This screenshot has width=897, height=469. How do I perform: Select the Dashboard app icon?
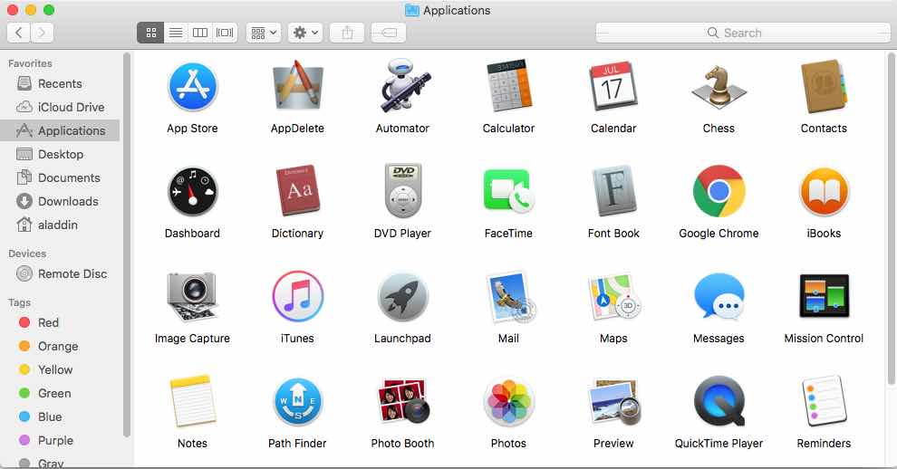pyautogui.click(x=192, y=192)
